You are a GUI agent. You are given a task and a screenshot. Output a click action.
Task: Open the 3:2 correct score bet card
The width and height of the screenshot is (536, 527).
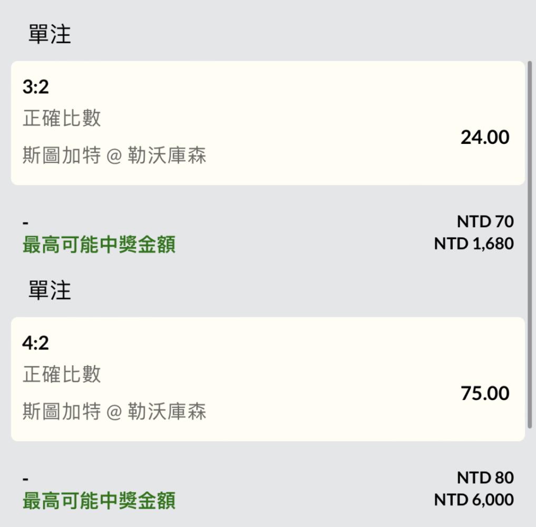[268, 123]
